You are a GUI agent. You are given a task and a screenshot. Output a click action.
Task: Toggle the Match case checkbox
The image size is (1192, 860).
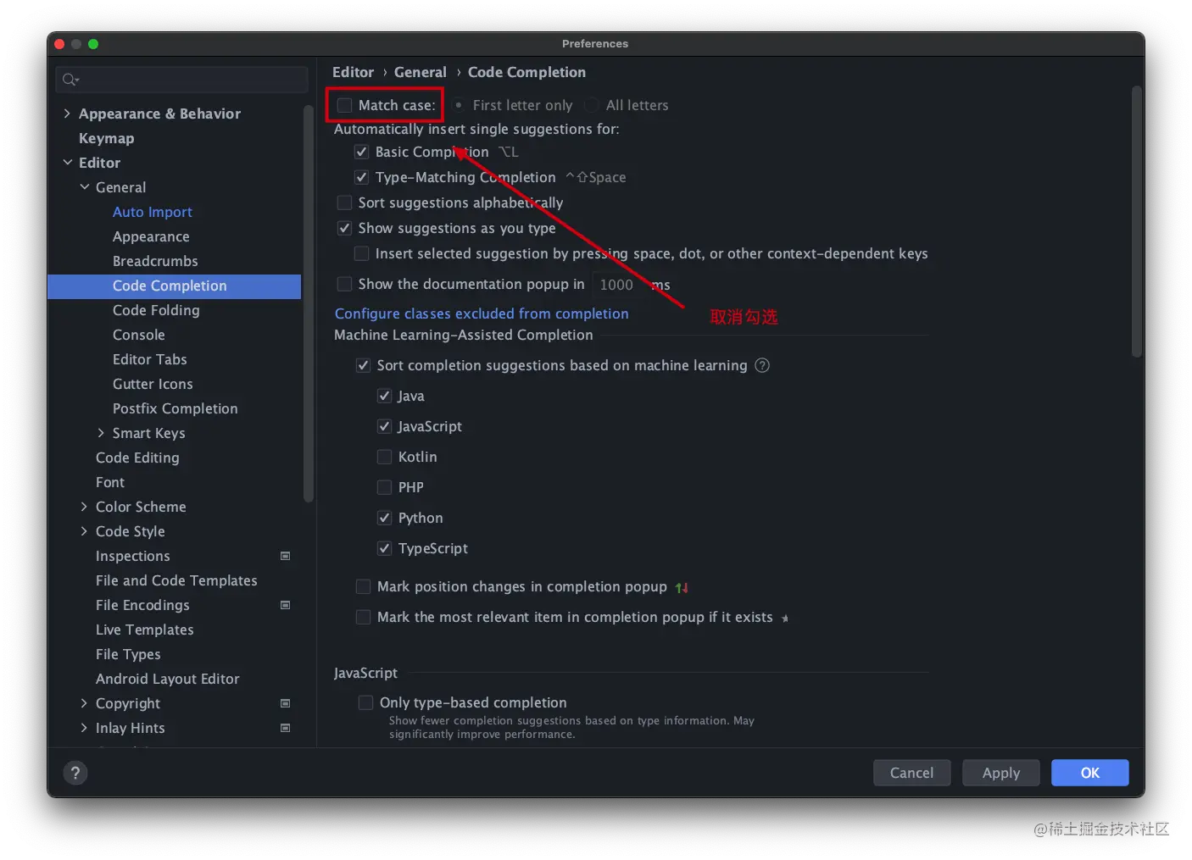pos(344,105)
